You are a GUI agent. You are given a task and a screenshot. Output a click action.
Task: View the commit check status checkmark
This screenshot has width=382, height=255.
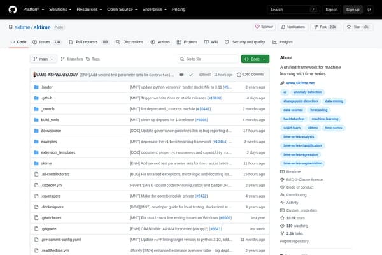pos(191,75)
